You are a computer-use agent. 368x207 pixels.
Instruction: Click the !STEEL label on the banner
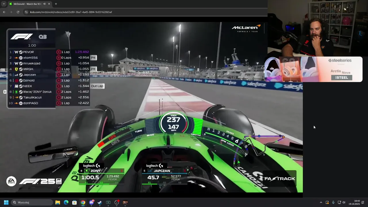tap(342, 78)
